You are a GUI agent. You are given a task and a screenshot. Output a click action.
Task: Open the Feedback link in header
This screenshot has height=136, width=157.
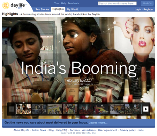[x=73, y=3]
